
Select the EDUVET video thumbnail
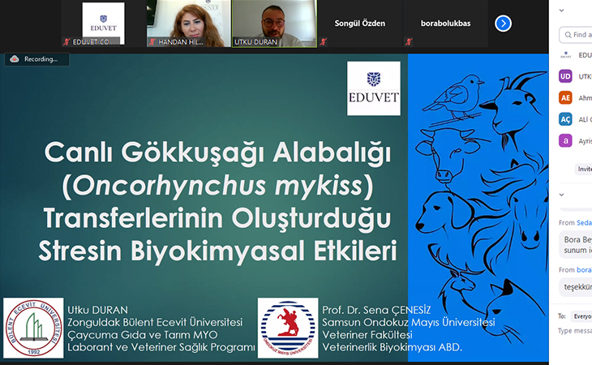[103, 23]
